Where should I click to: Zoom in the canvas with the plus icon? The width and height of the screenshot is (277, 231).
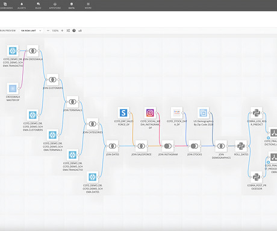point(62,31)
